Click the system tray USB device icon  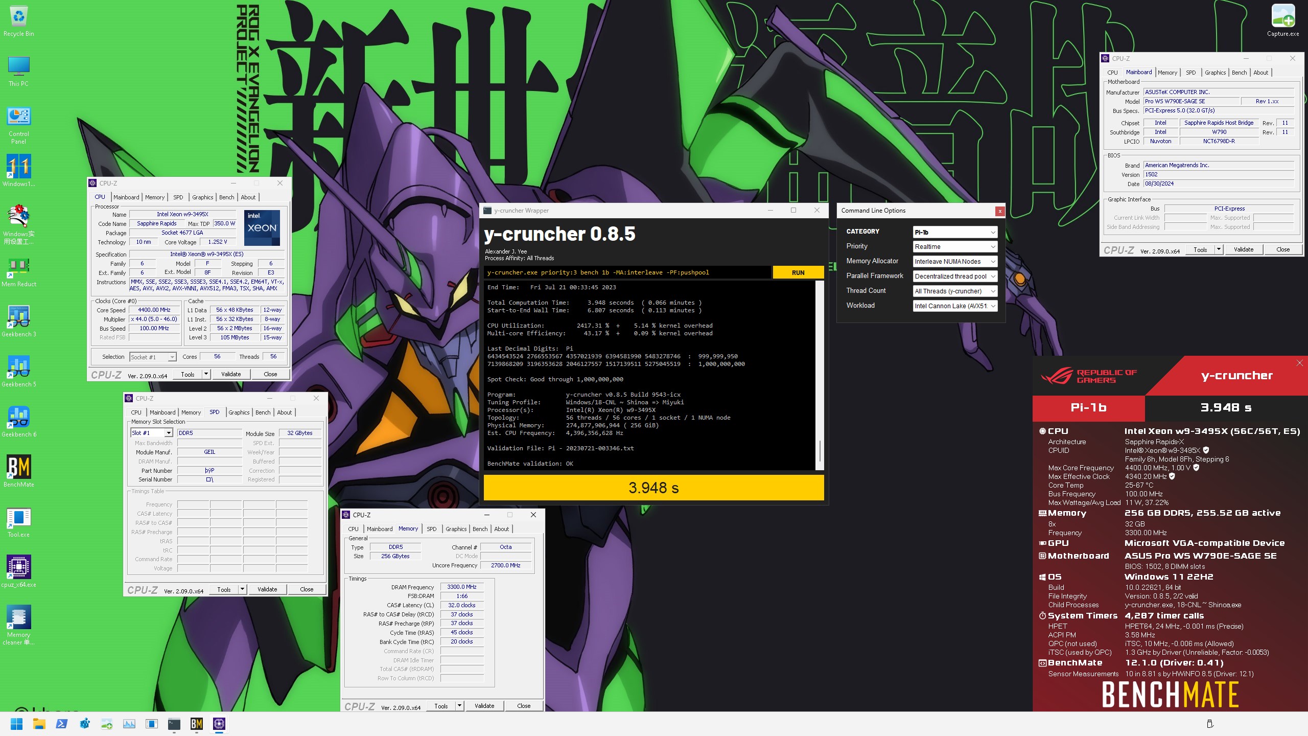1210,724
